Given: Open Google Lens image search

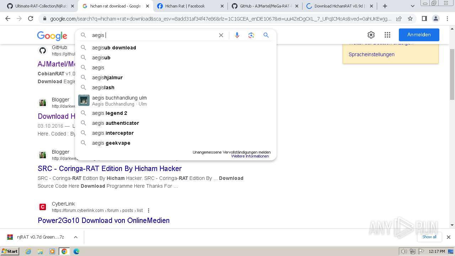Looking at the screenshot, I should tap(251, 35).
